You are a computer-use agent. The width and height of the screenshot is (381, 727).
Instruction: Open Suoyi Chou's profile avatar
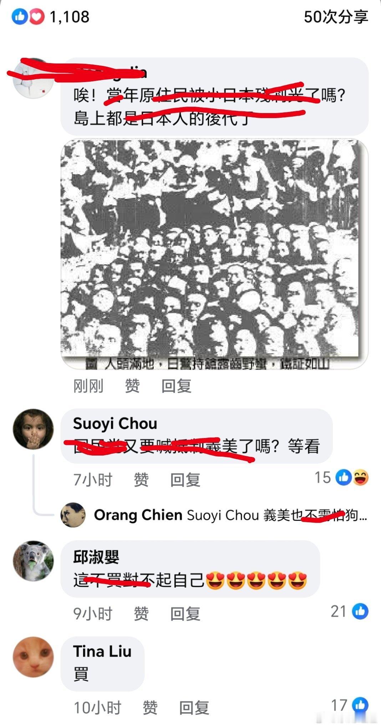pos(33,429)
